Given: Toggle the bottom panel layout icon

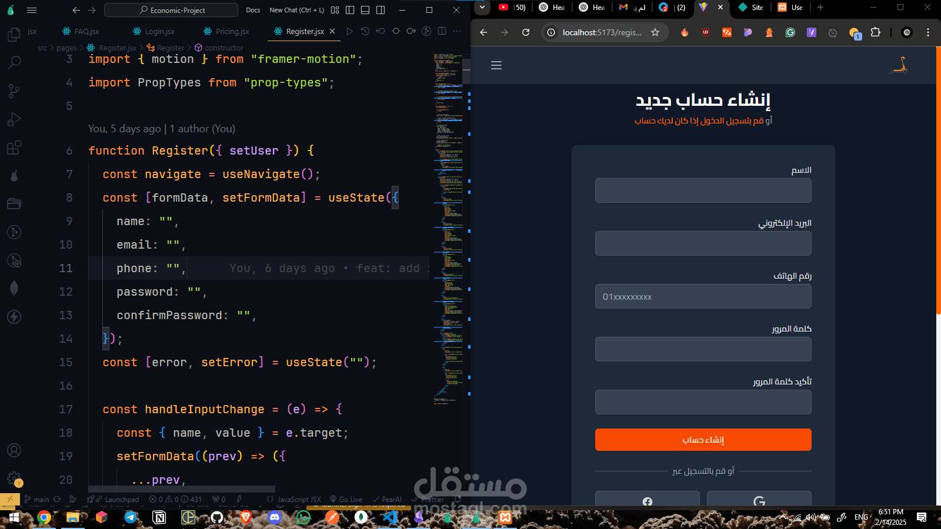Looking at the screenshot, I should 365,10.
